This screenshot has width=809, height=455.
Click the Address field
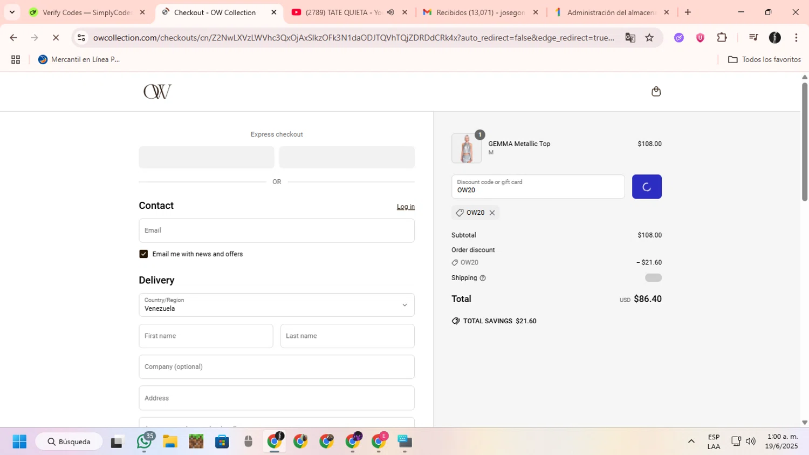(x=277, y=398)
